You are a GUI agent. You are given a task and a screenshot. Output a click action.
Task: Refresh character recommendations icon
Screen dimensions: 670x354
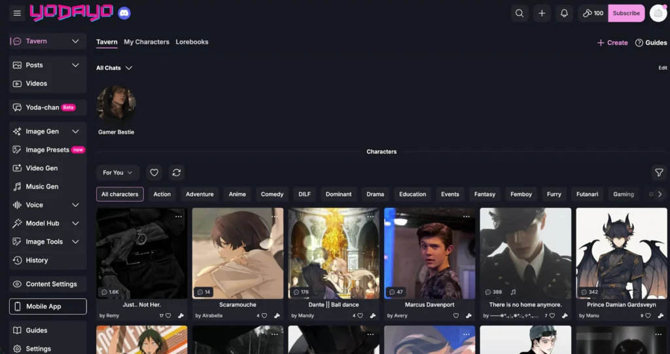click(x=177, y=173)
